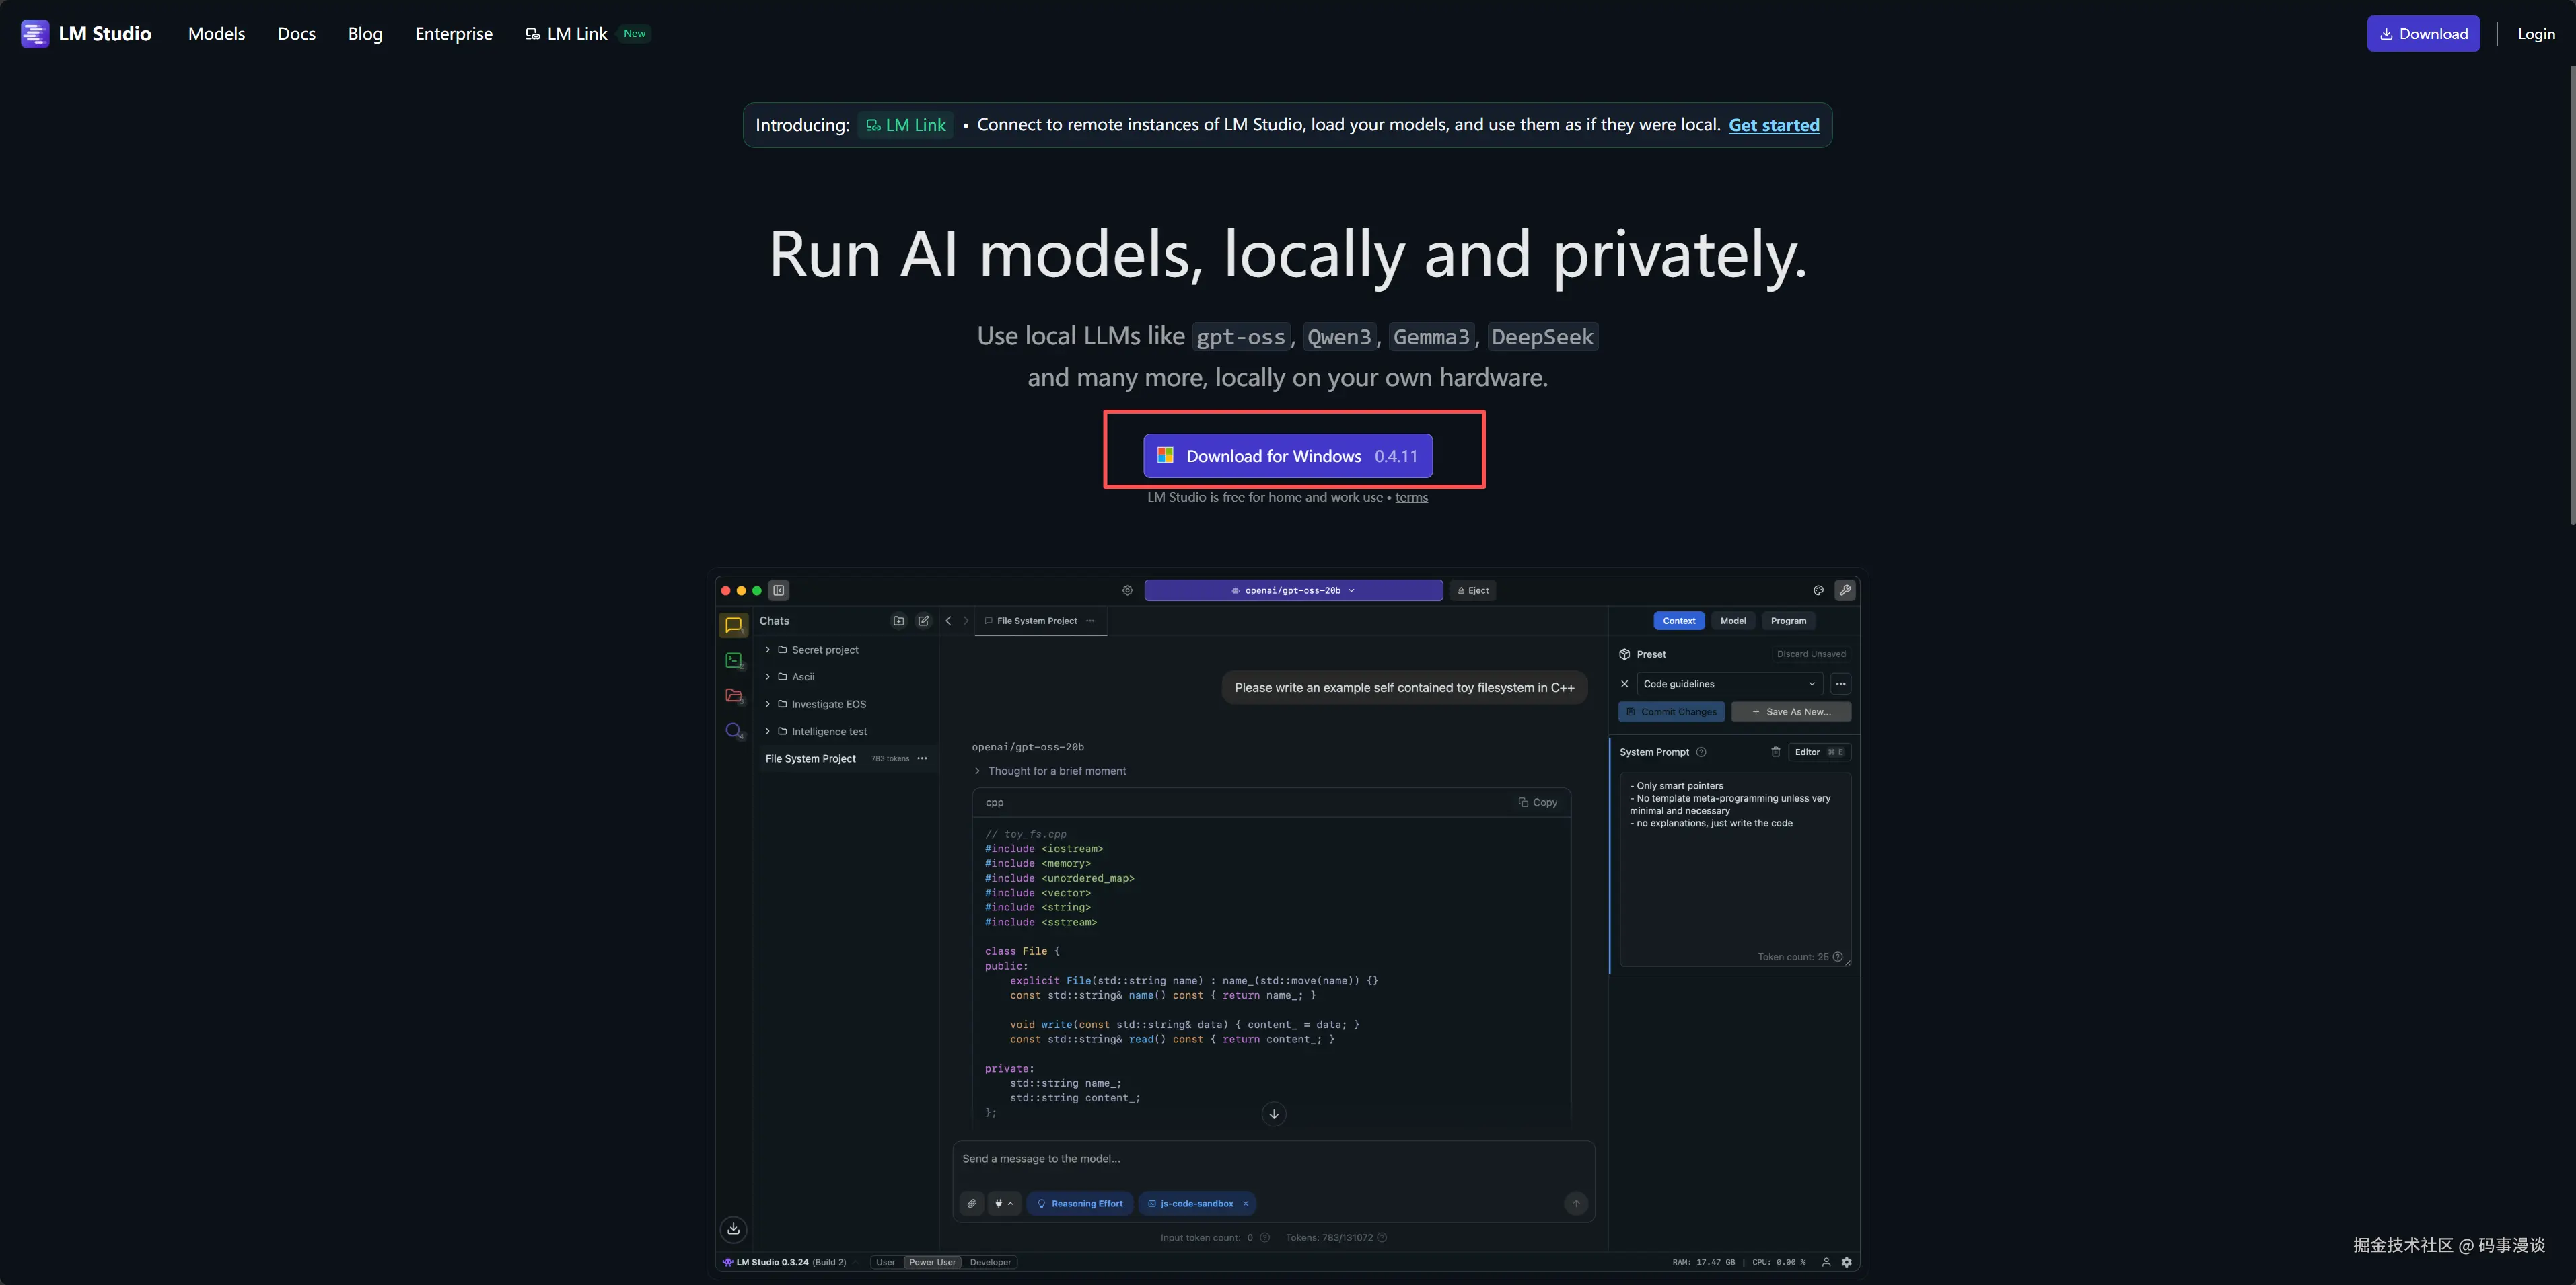Delete system prompt with trash icon

pyautogui.click(x=1776, y=752)
